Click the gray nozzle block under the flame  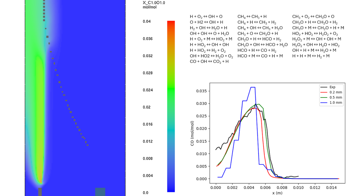tap(40, 192)
